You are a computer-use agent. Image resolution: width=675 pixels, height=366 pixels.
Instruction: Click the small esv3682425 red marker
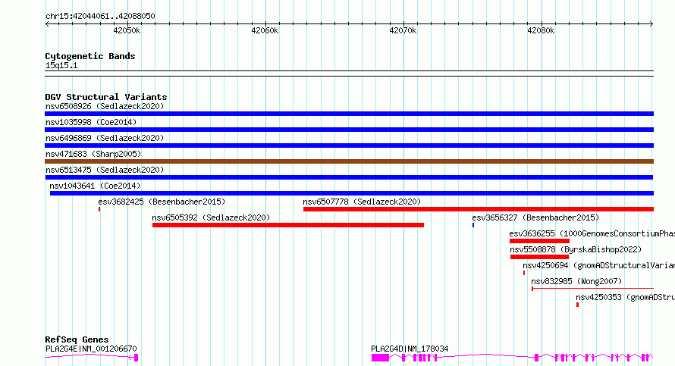(x=99, y=209)
